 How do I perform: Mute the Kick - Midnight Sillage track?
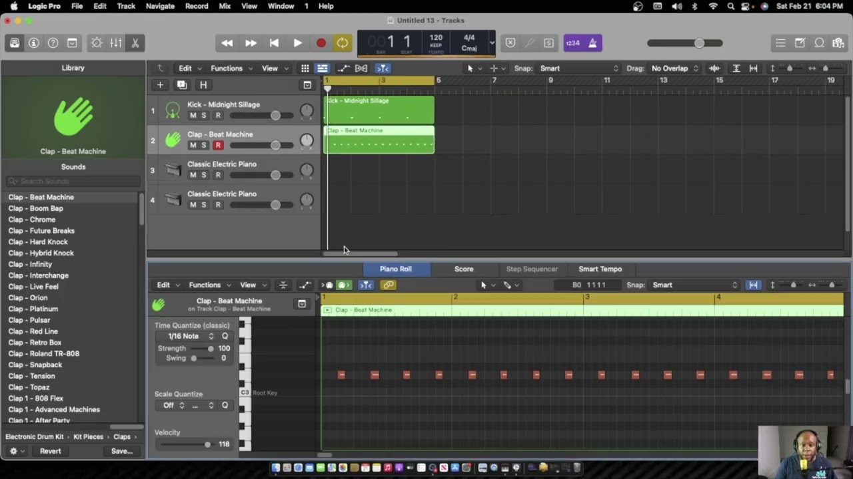(x=193, y=116)
